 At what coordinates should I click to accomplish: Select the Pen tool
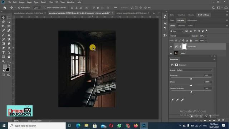(x=9, y=48)
